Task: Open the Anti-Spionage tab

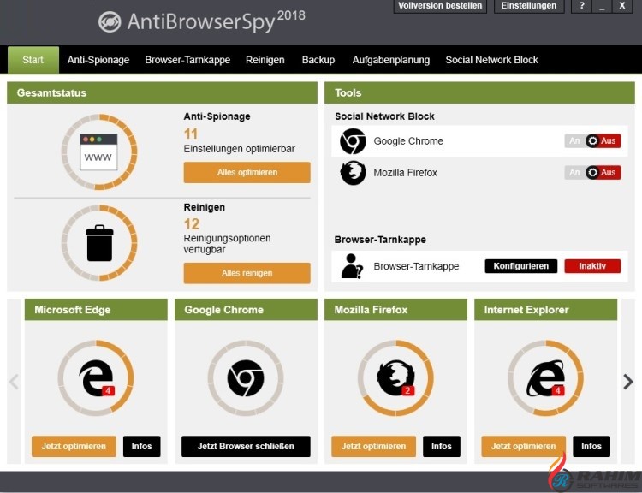Action: [x=98, y=60]
